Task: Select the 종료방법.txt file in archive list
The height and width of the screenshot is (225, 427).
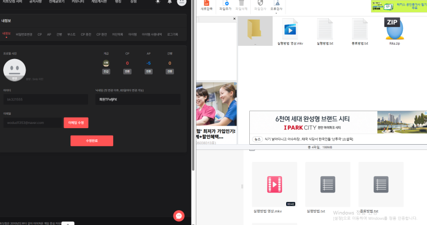Action: coord(360,28)
